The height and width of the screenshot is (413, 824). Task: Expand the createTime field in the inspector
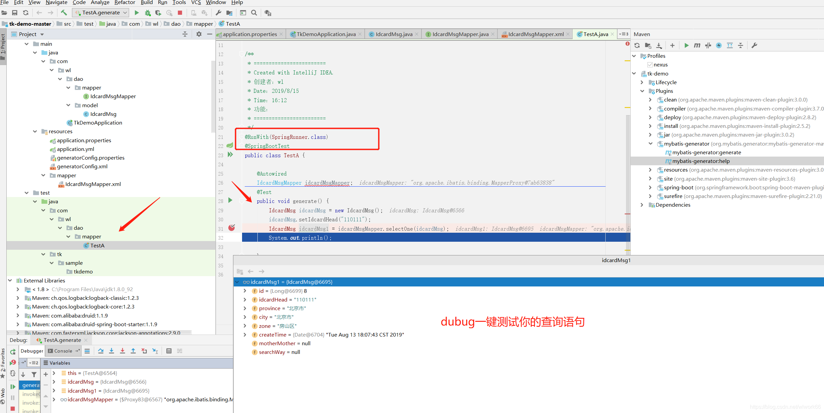click(245, 335)
